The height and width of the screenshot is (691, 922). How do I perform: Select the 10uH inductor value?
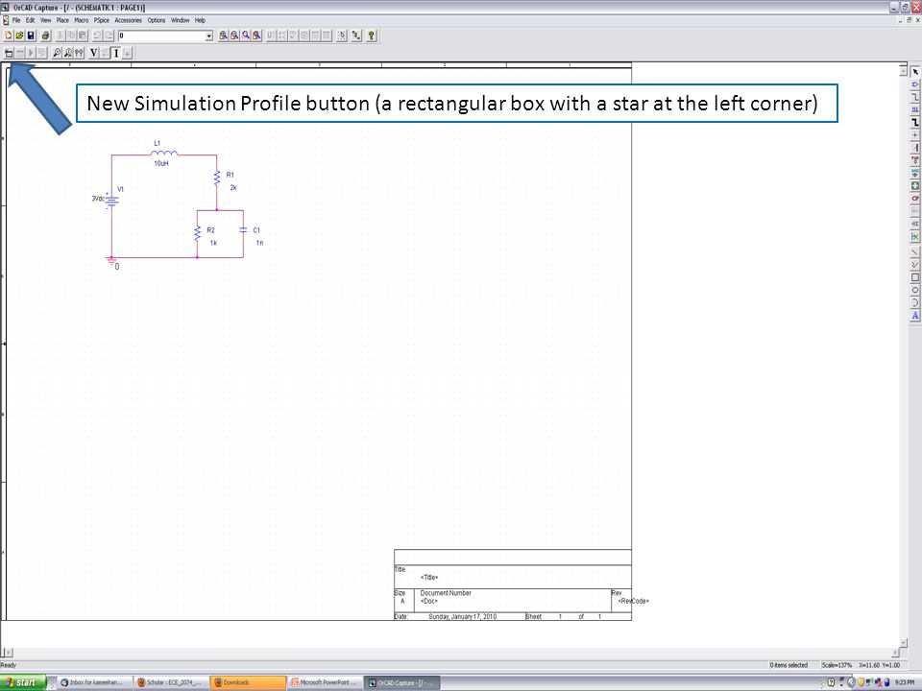(161, 163)
